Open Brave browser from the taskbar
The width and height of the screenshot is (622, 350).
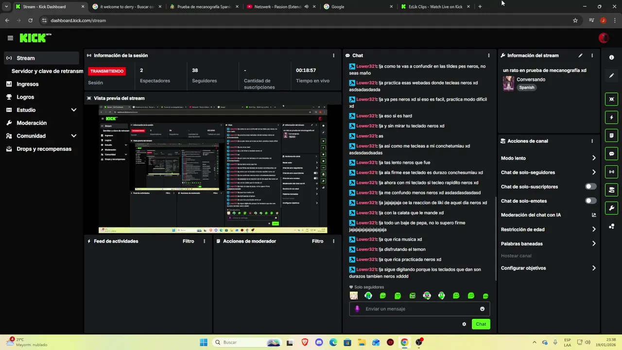(305, 342)
